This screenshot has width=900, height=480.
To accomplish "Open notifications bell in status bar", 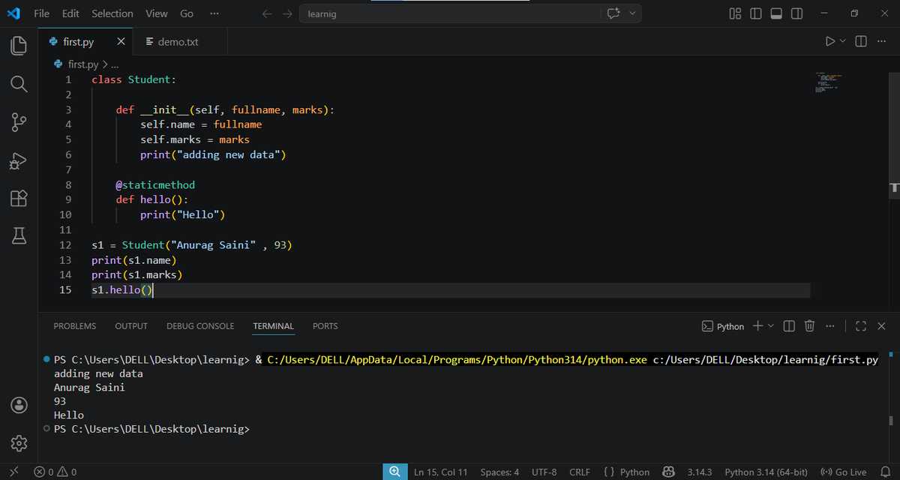I will pos(884,472).
